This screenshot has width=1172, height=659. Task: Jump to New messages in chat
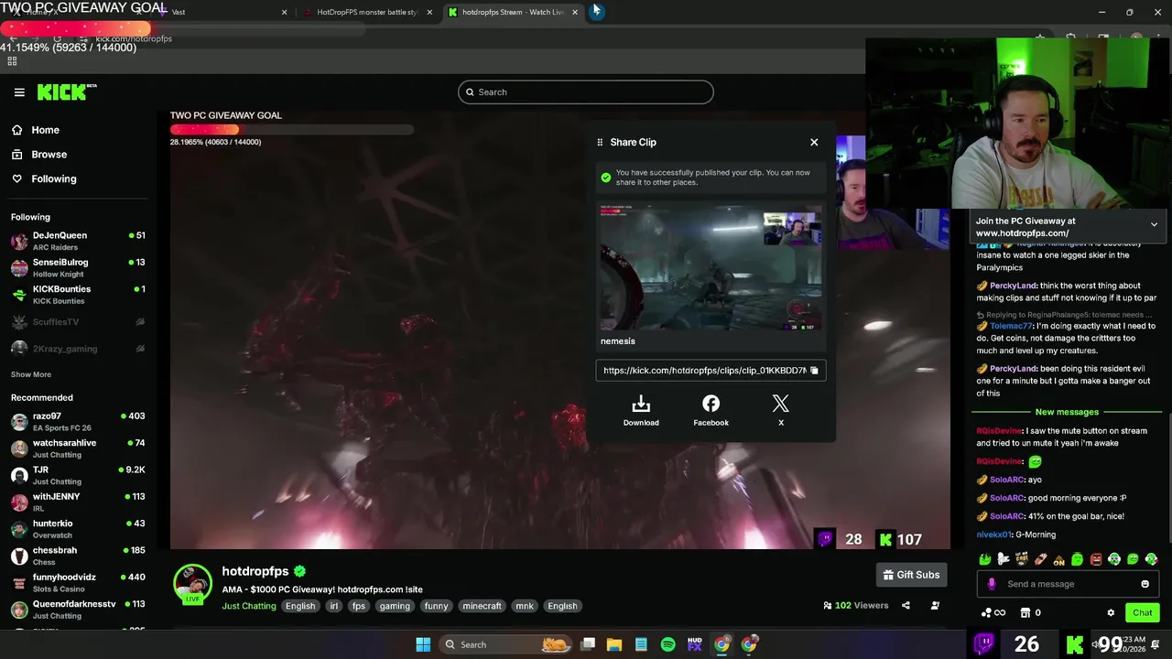point(1067,412)
